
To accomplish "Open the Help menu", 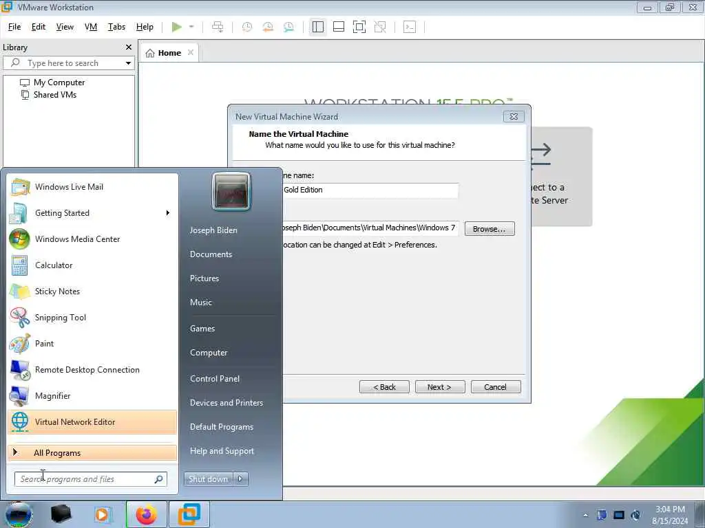I will click(x=145, y=27).
